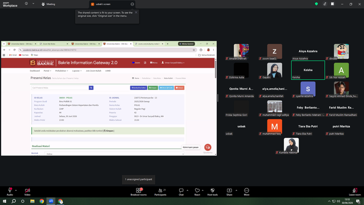Screen dimensions: 364x205
Task: Select dindaa cartoon avatar tile
Action: point(341,51)
